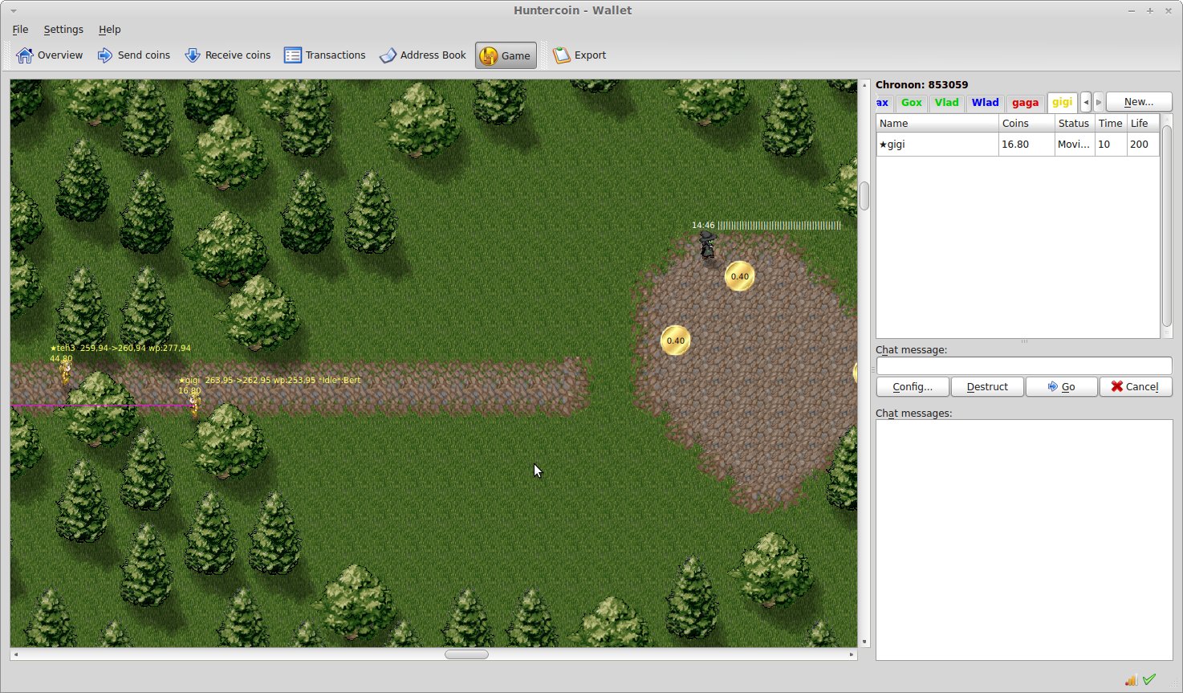Select the gaga player tab

coord(1025,103)
